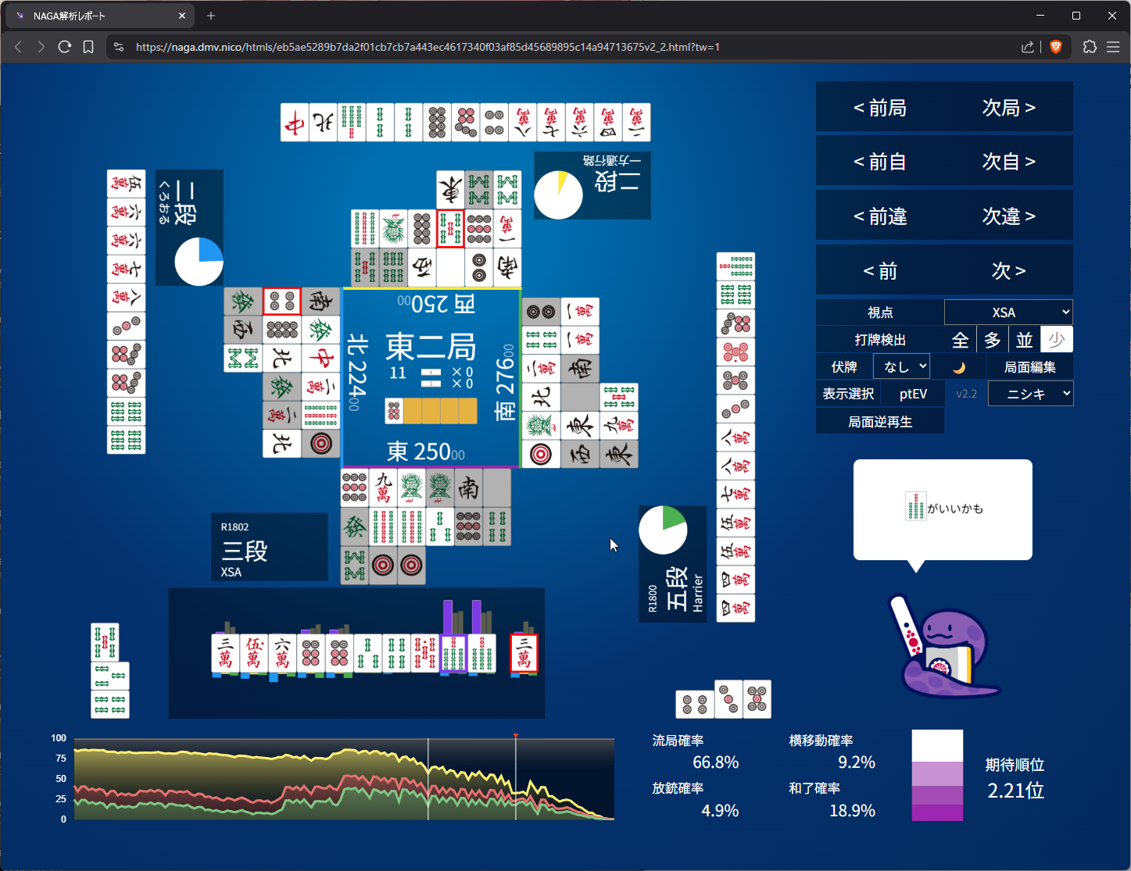The height and width of the screenshot is (871, 1131).
Task: Click the share page icon
Action: 1027,47
